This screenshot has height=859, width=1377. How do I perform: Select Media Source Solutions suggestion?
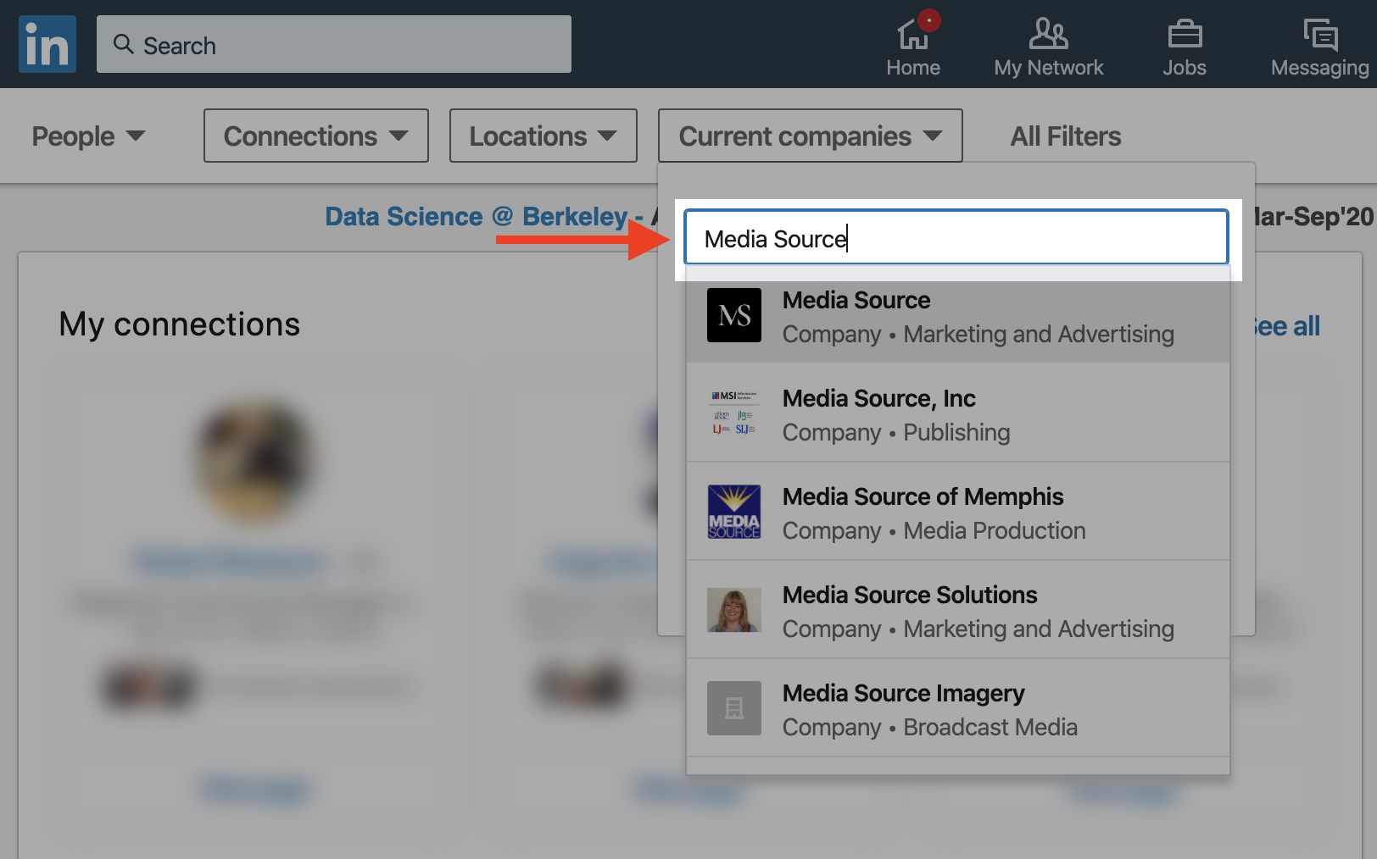coord(958,610)
